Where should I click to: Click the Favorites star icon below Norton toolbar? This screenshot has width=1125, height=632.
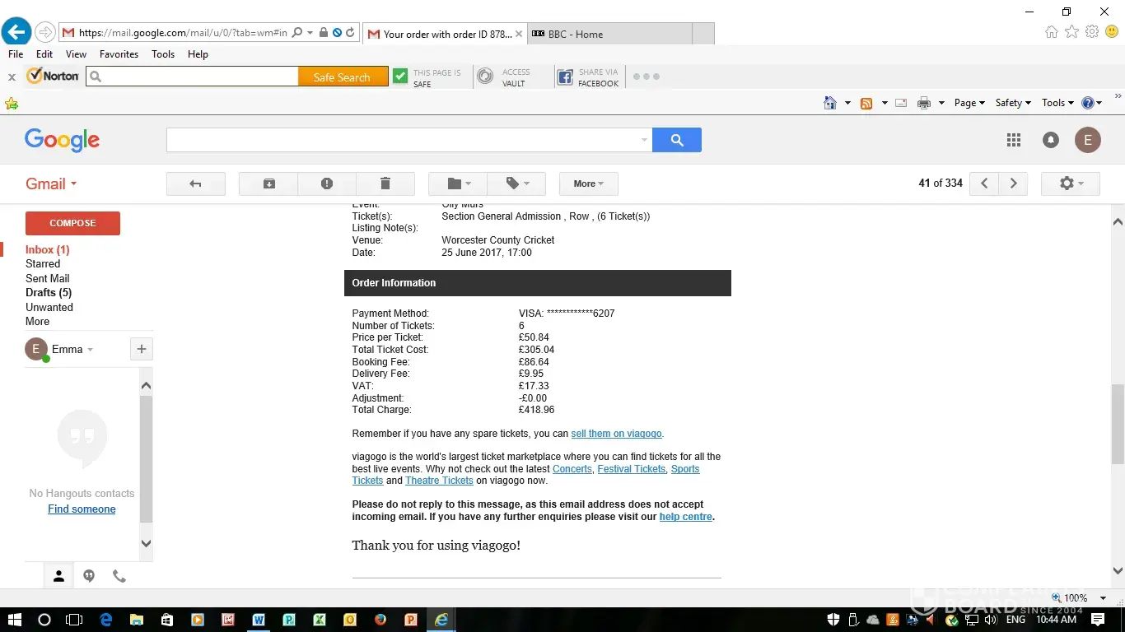pyautogui.click(x=12, y=104)
